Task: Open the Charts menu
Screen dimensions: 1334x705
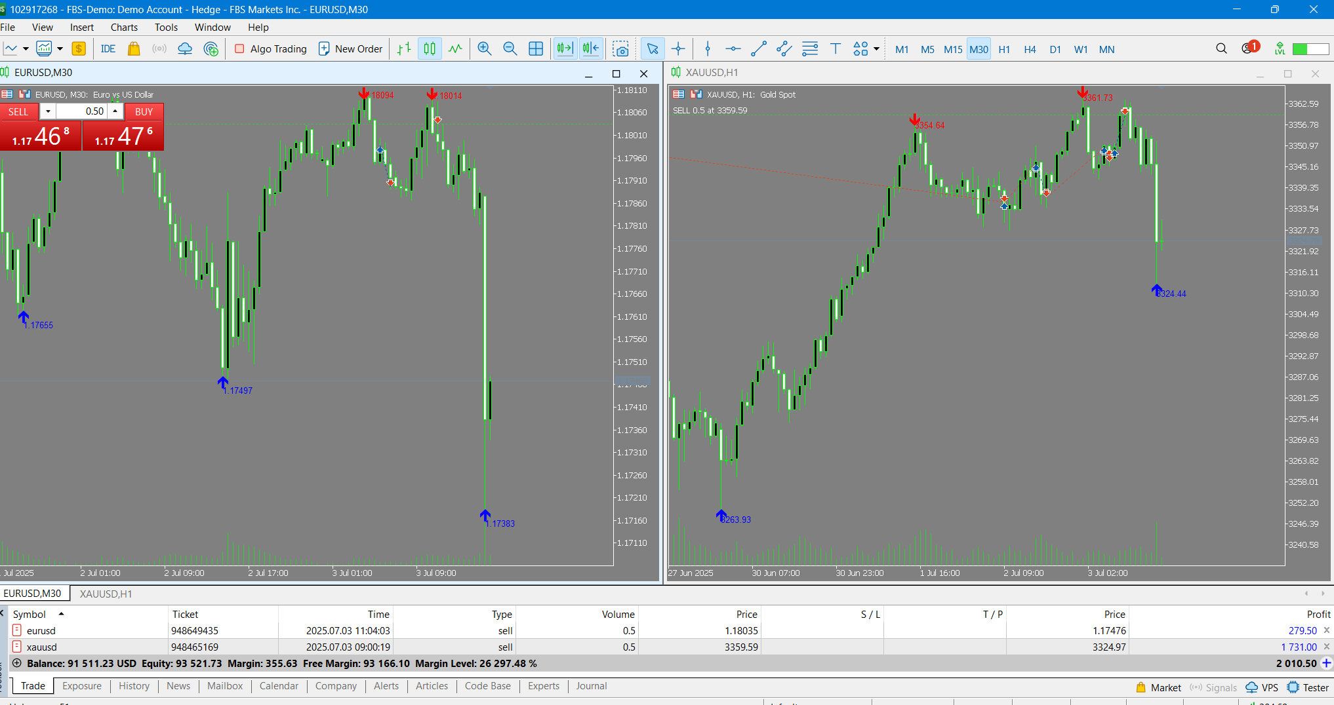Action: tap(124, 28)
